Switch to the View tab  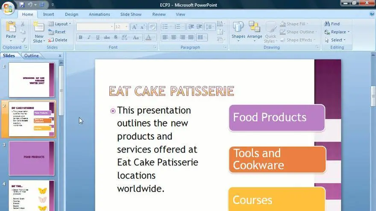pyautogui.click(x=180, y=14)
